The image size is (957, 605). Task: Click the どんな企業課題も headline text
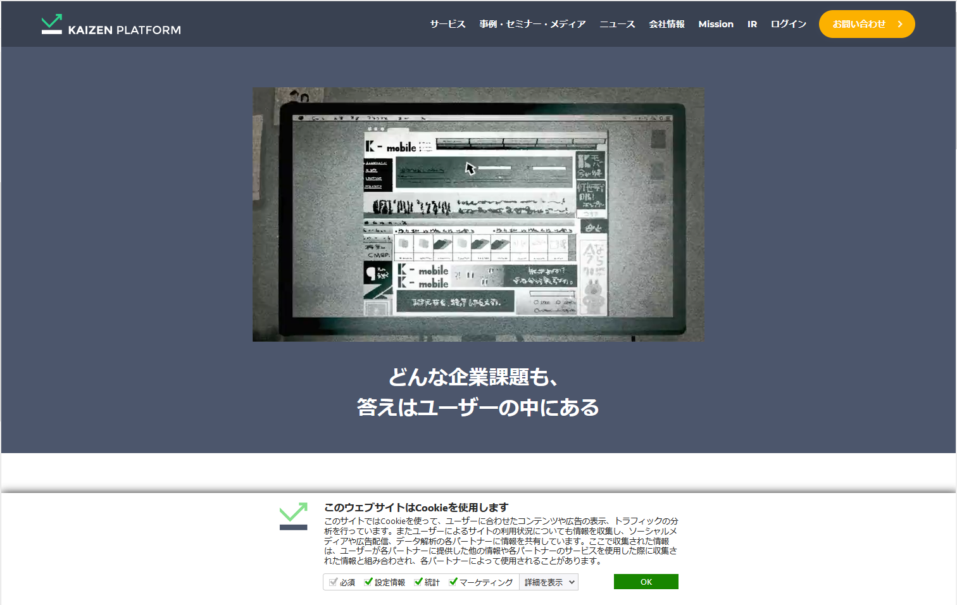(x=473, y=377)
